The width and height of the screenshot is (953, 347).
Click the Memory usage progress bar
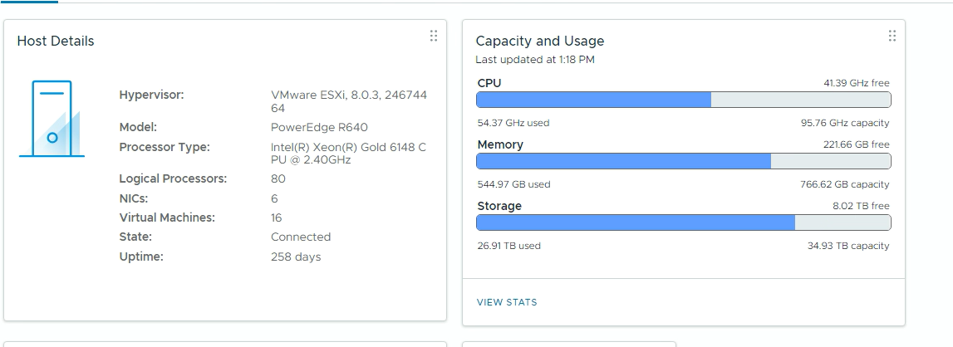pos(683,161)
